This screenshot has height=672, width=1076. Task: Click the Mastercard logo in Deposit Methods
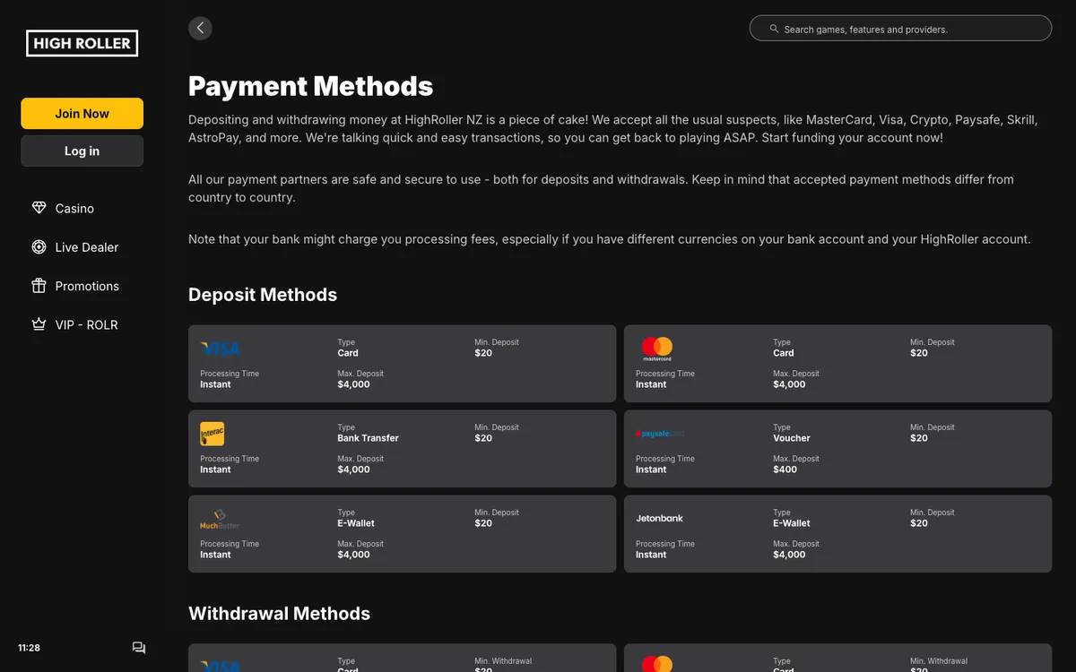[657, 349]
